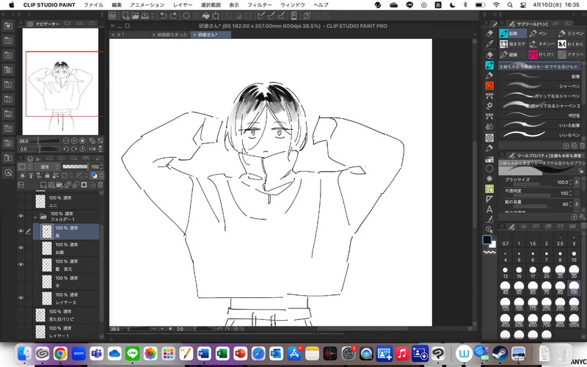Select the eraser tool at top of tool palette
The height and width of the screenshot is (367, 587).
489,34
